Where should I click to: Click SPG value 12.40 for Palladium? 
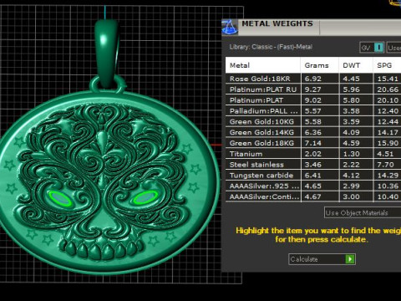(x=388, y=111)
